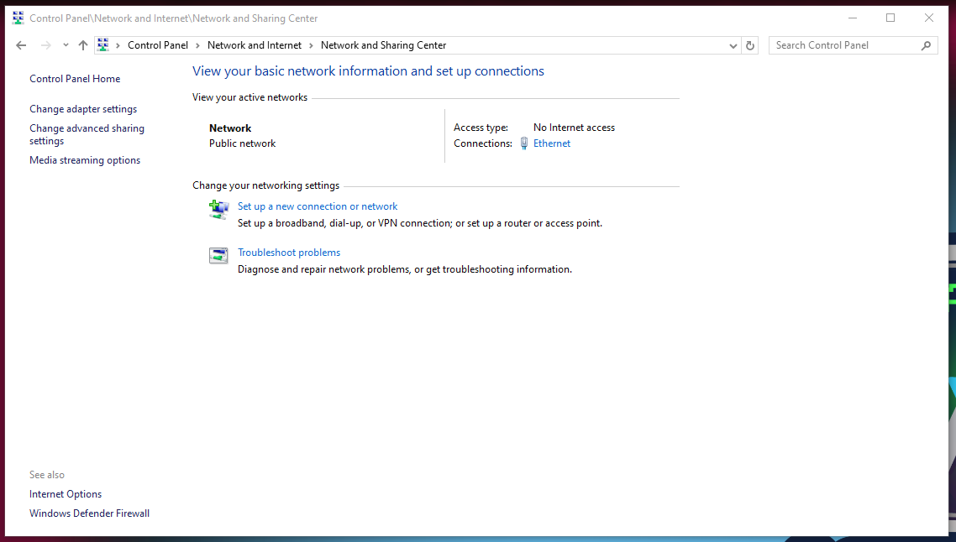
Task: Expand the address bar history dropdown
Action: point(733,45)
